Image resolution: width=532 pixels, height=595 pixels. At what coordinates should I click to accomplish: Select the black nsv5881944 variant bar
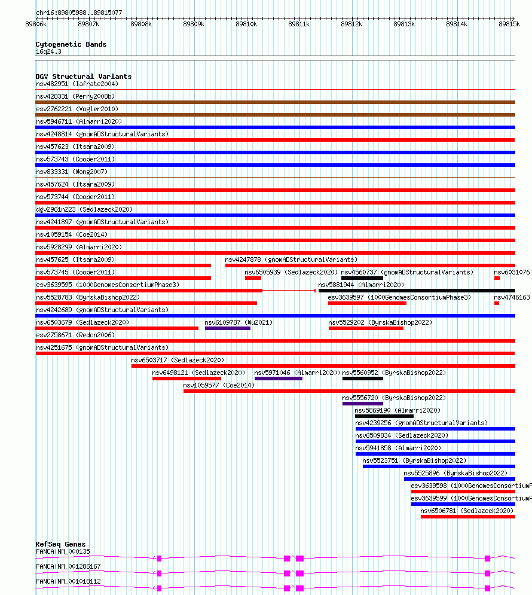[x=417, y=290]
